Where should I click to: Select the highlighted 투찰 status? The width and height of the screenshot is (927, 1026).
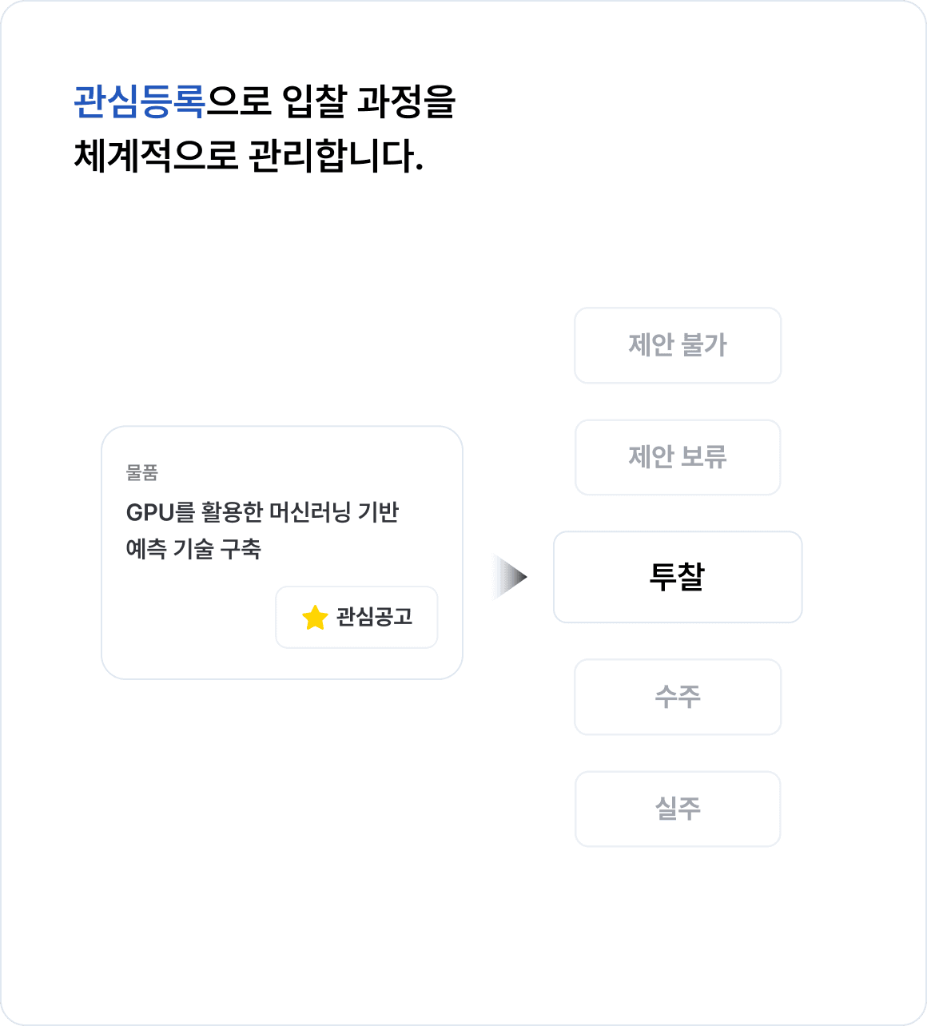point(678,577)
